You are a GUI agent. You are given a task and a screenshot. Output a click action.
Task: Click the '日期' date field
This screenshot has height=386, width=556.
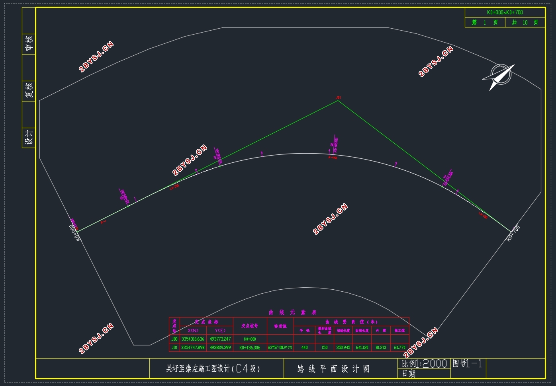(x=409, y=374)
